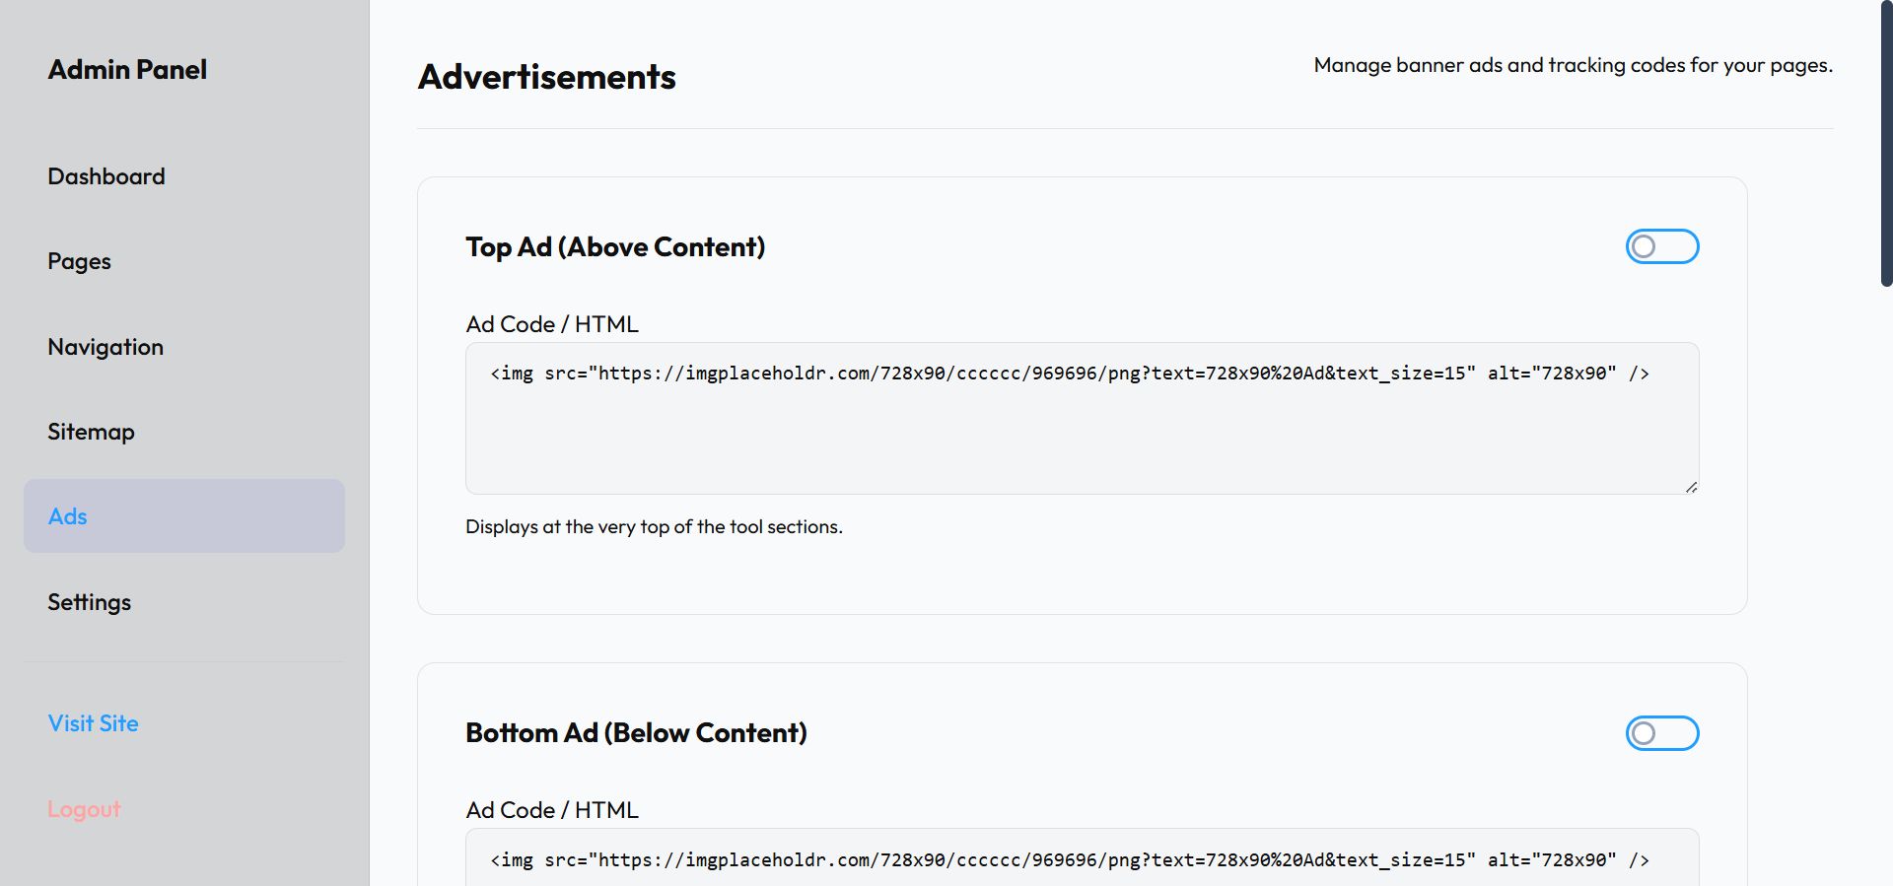This screenshot has height=886, width=1893.
Task: Click the Admin Panel title
Action: point(127,70)
